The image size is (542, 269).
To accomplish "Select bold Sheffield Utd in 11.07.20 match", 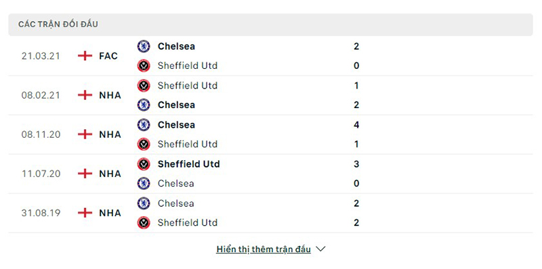I will (189, 164).
